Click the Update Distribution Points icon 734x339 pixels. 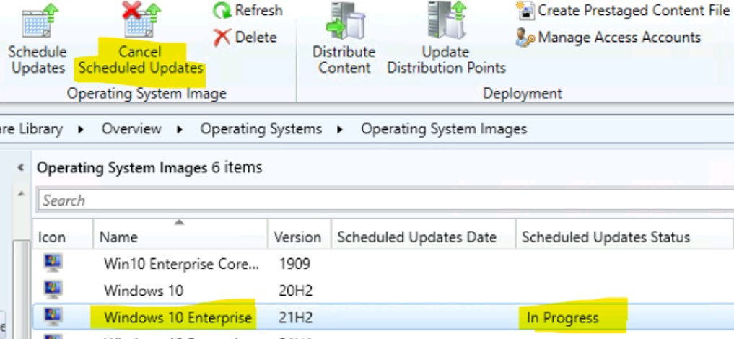(447, 20)
